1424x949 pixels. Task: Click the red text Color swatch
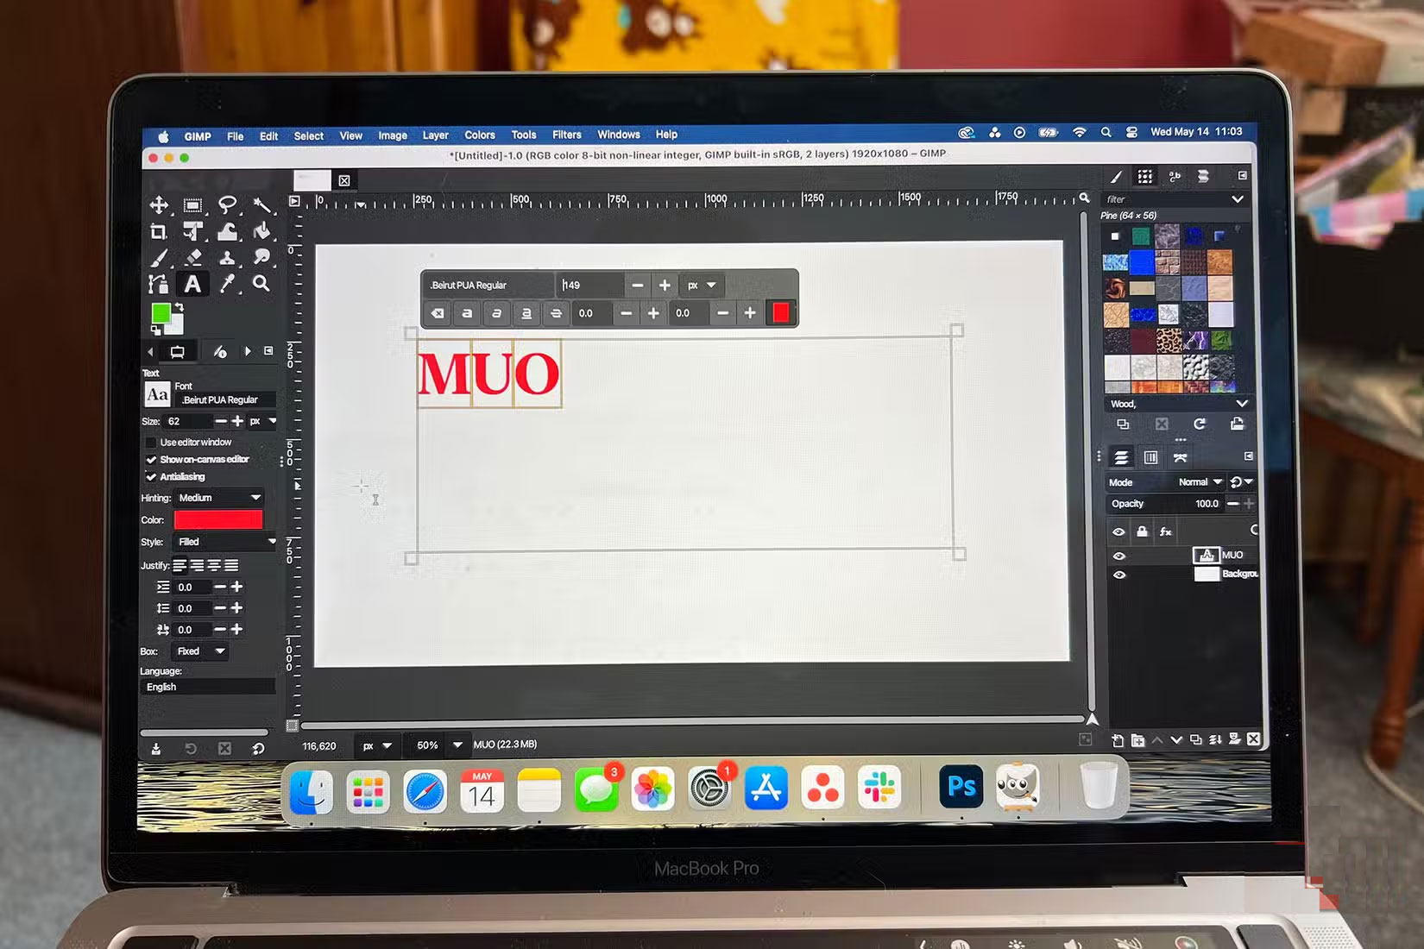[217, 519]
